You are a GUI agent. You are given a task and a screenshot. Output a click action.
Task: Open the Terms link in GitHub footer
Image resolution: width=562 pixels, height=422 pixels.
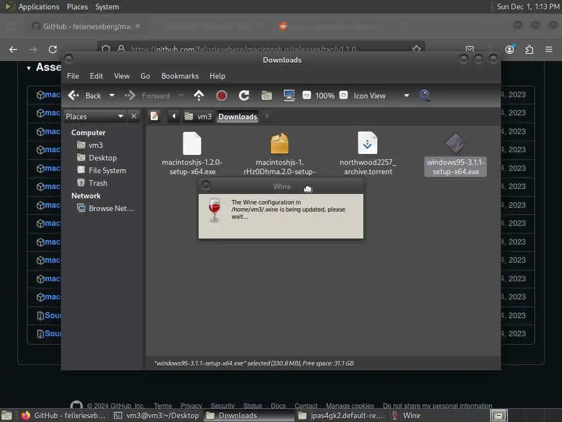[x=162, y=406]
